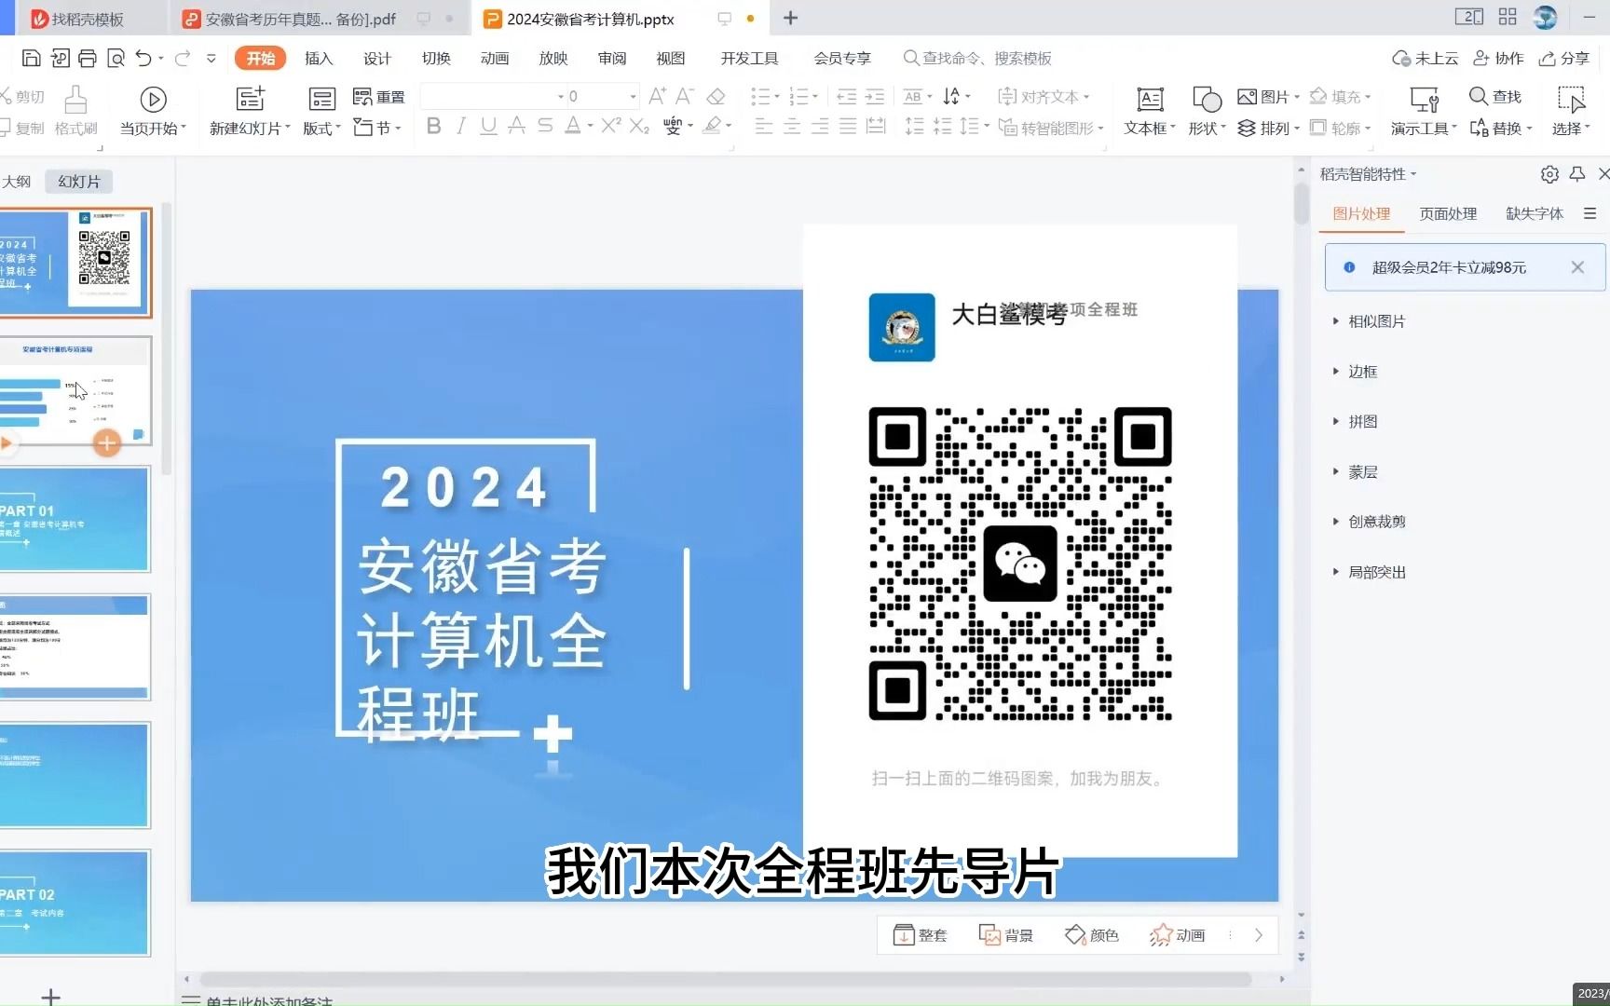Screen dimensions: 1610x1006
Task: Close the 超级会员2年卡立减98元 banner
Action: [x=1577, y=267]
